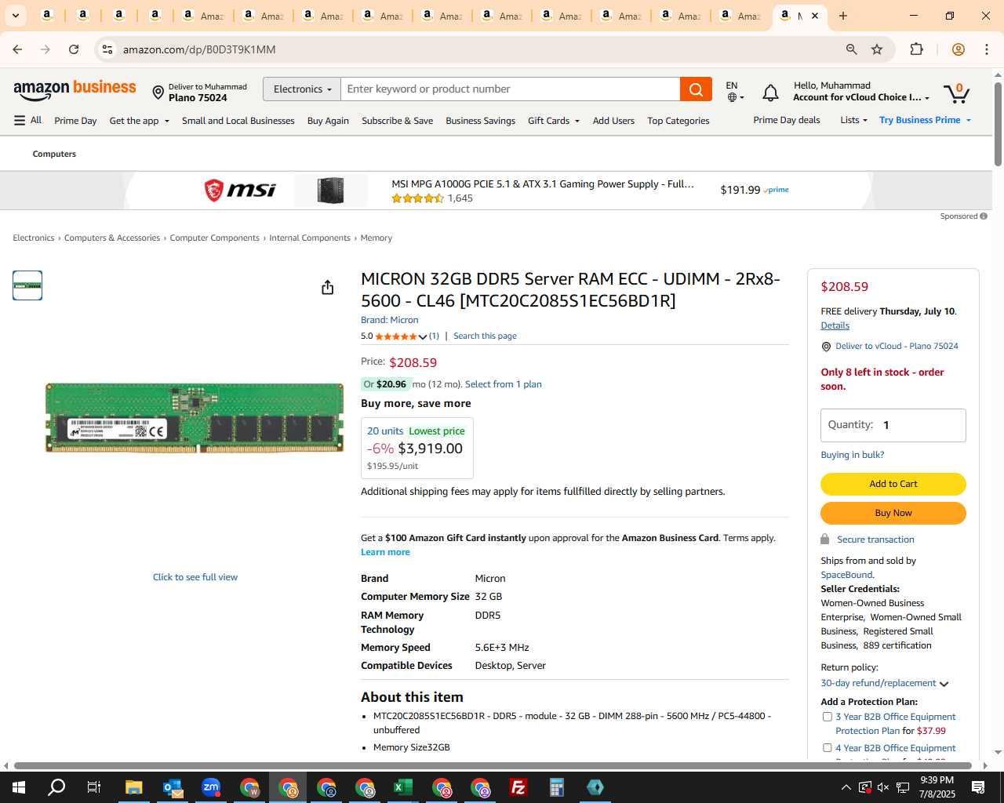The height and width of the screenshot is (803, 1004).
Task: Open the tab search dropdown arrow
Action: [15, 16]
